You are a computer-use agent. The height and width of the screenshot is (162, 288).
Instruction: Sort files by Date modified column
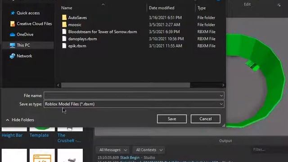[162, 8]
